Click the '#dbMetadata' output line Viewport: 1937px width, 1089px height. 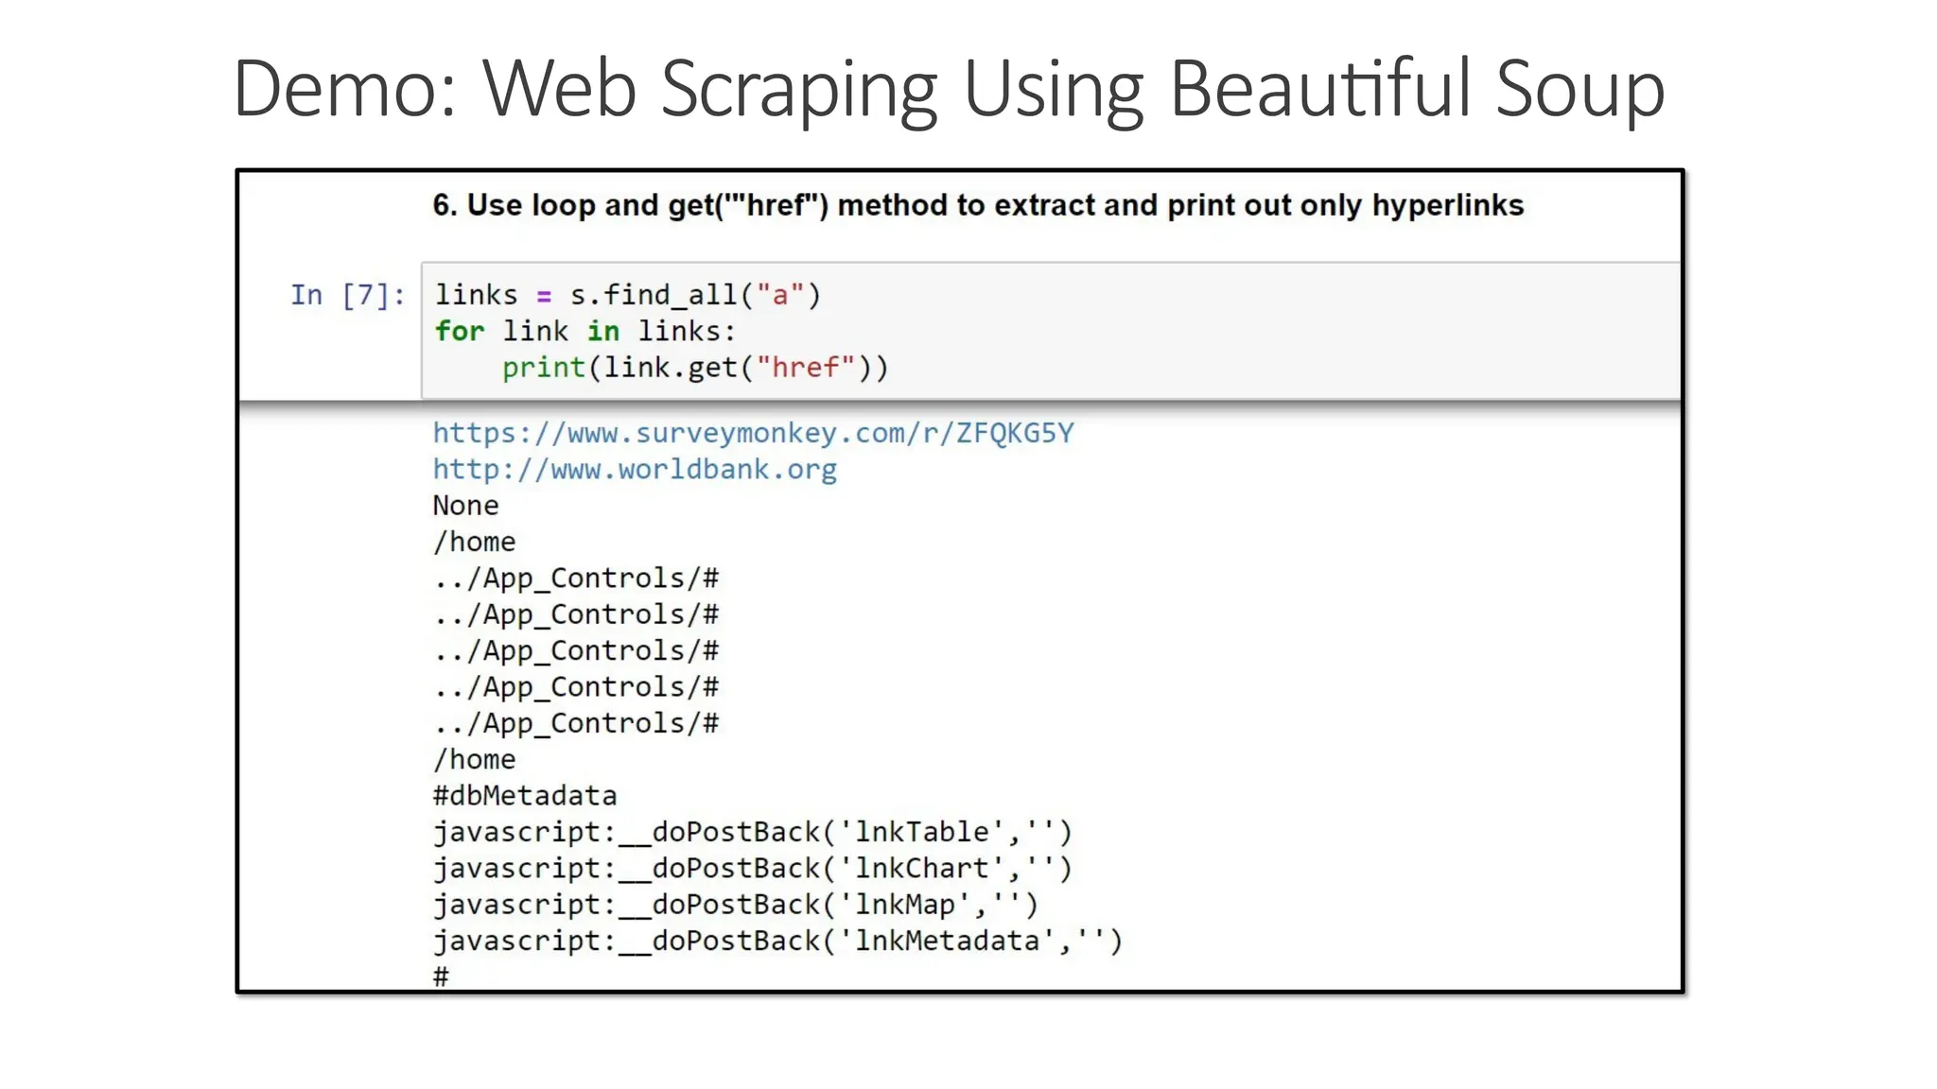tap(524, 795)
